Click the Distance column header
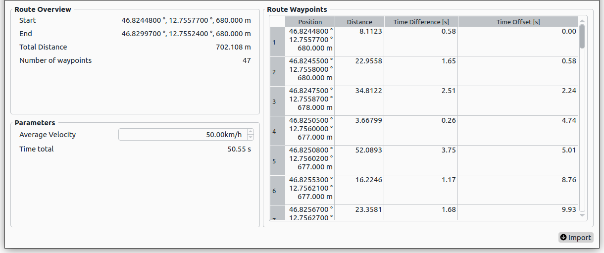 (x=359, y=22)
